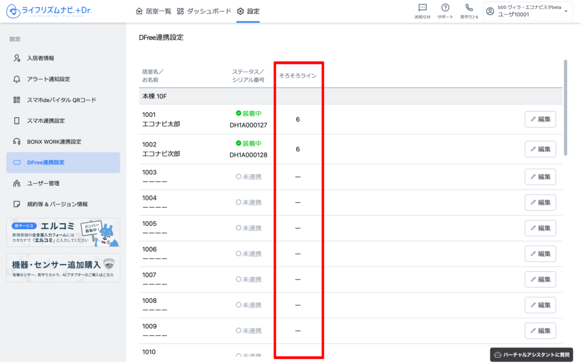Click the そろそろライン column header
The width and height of the screenshot is (581, 363).
point(297,75)
